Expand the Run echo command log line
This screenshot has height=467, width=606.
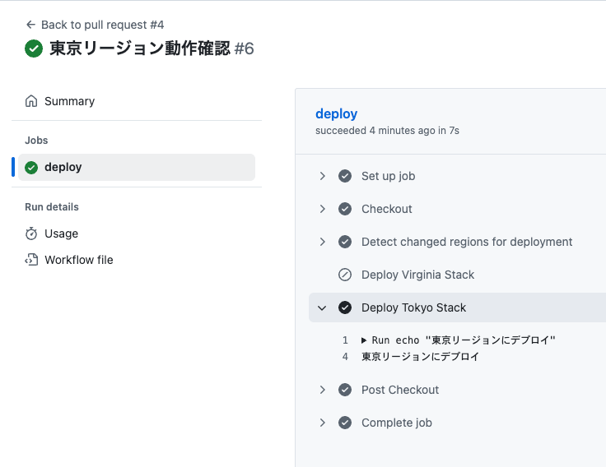pyautogui.click(x=365, y=340)
